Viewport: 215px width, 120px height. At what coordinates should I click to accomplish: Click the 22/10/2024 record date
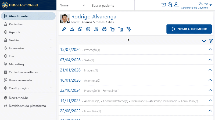tap(70, 90)
